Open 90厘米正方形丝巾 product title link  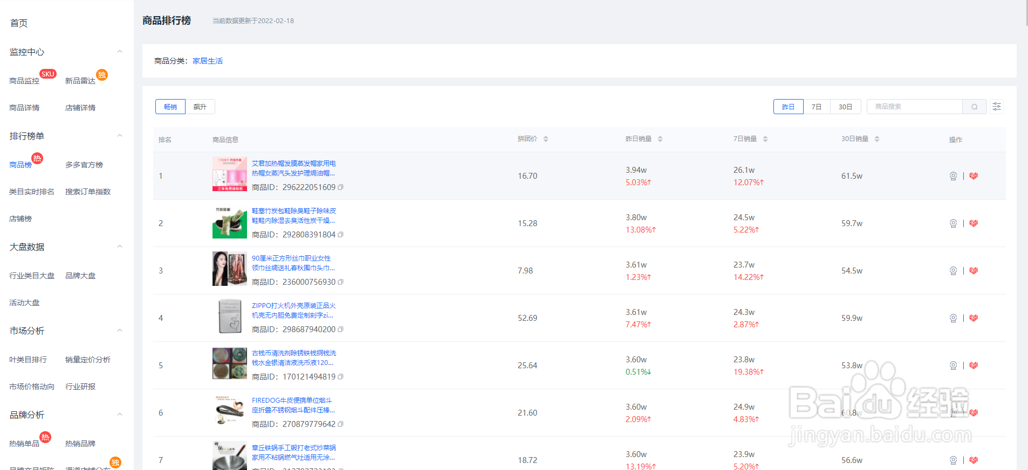point(293,263)
